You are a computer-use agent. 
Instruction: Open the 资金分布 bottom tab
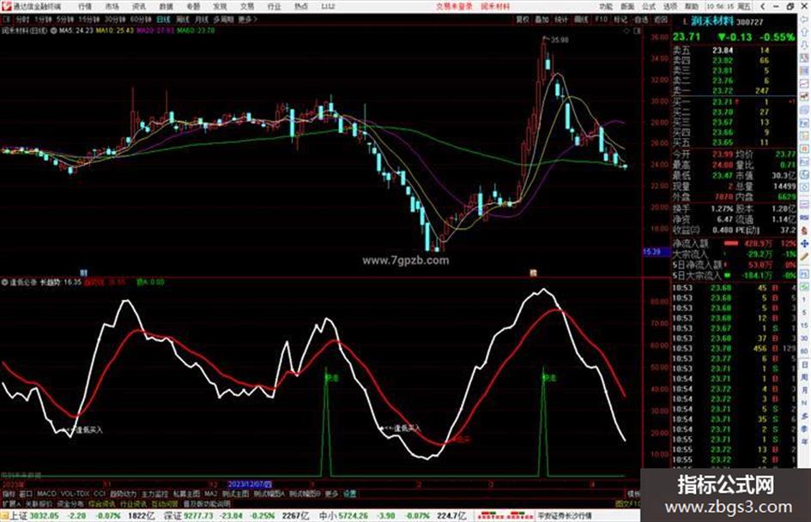tap(70, 503)
